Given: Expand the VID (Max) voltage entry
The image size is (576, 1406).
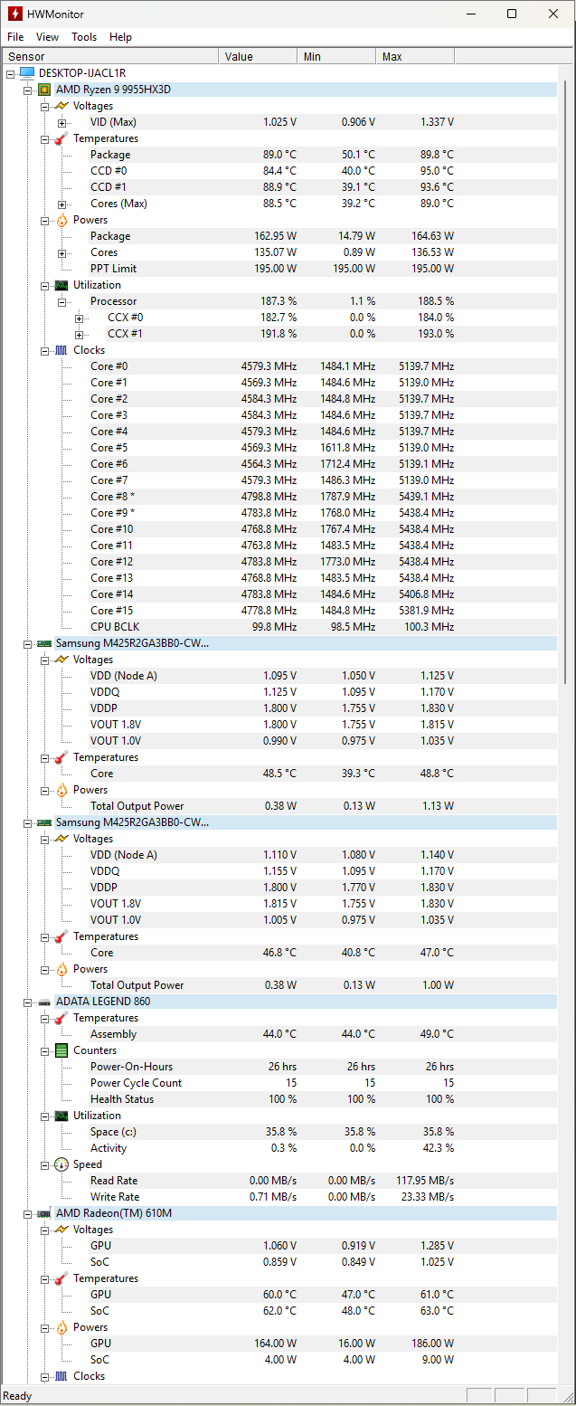Looking at the screenshot, I should click(x=61, y=122).
